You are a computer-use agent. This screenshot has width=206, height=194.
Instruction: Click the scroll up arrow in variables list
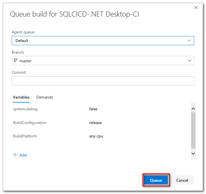pyautogui.click(x=193, y=109)
